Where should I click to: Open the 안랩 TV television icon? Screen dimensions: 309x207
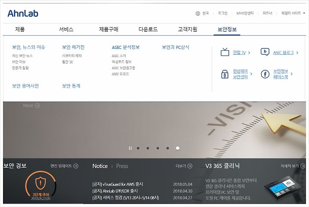pyautogui.click(x=225, y=52)
